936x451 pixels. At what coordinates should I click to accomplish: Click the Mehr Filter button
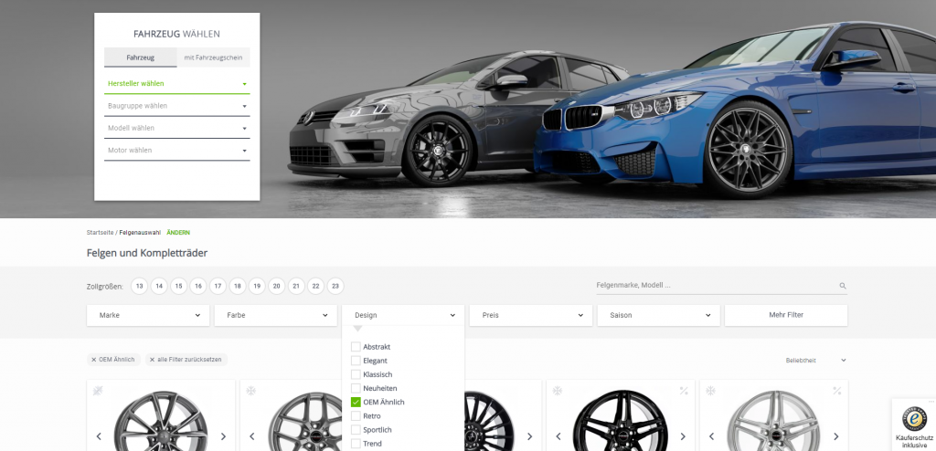786,315
